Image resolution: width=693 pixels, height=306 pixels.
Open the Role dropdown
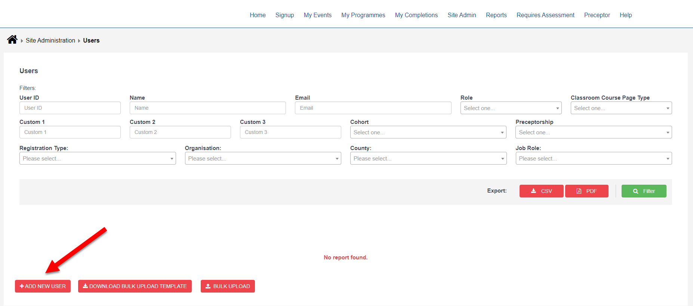coord(511,108)
